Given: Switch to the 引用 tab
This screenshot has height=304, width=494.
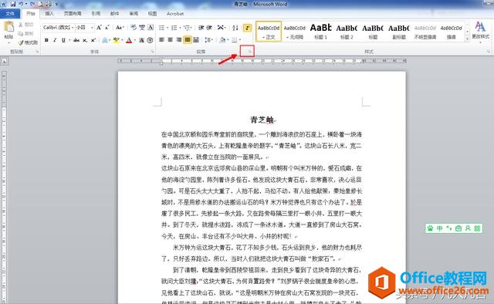Looking at the screenshot, I should click(x=96, y=14).
